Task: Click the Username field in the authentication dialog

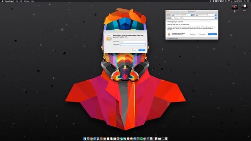Action: pos(133,42)
